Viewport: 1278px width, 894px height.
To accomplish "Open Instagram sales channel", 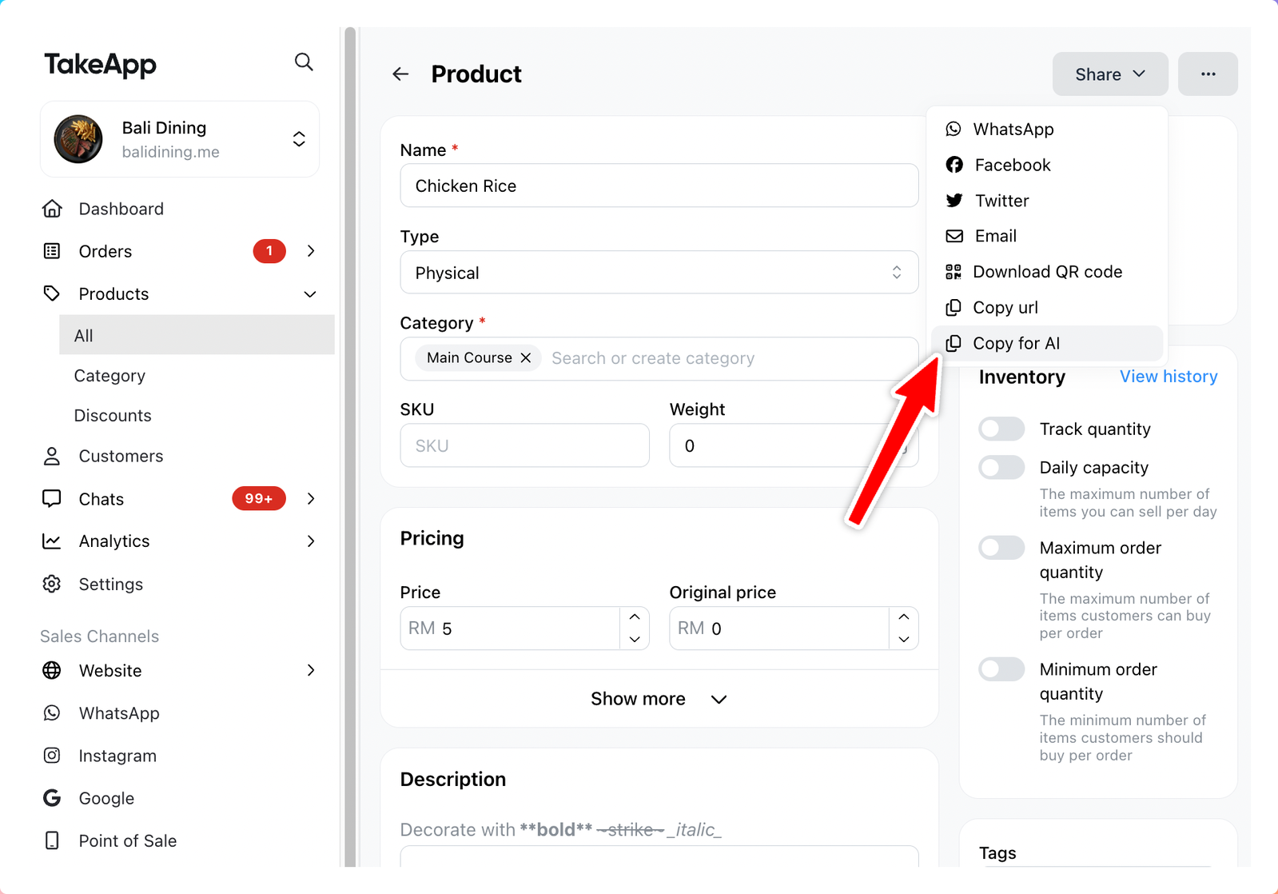I will tap(117, 756).
